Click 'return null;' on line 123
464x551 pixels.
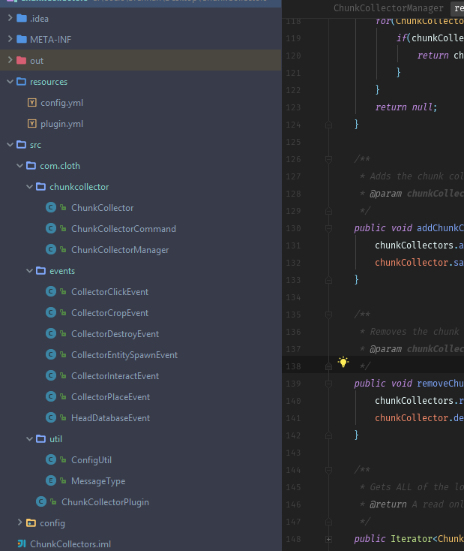coord(406,107)
